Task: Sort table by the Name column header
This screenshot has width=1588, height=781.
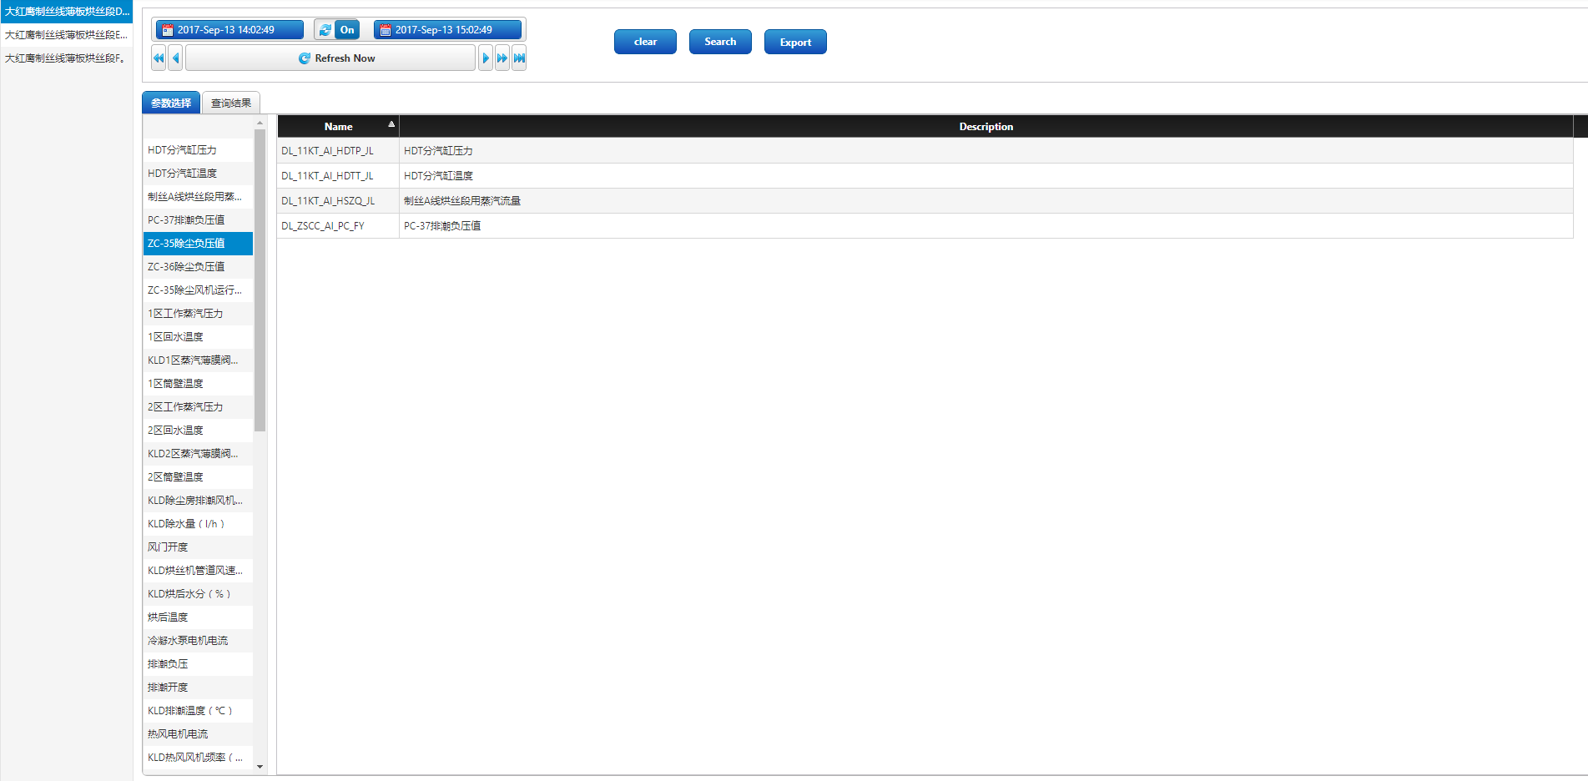Action: 338,126
